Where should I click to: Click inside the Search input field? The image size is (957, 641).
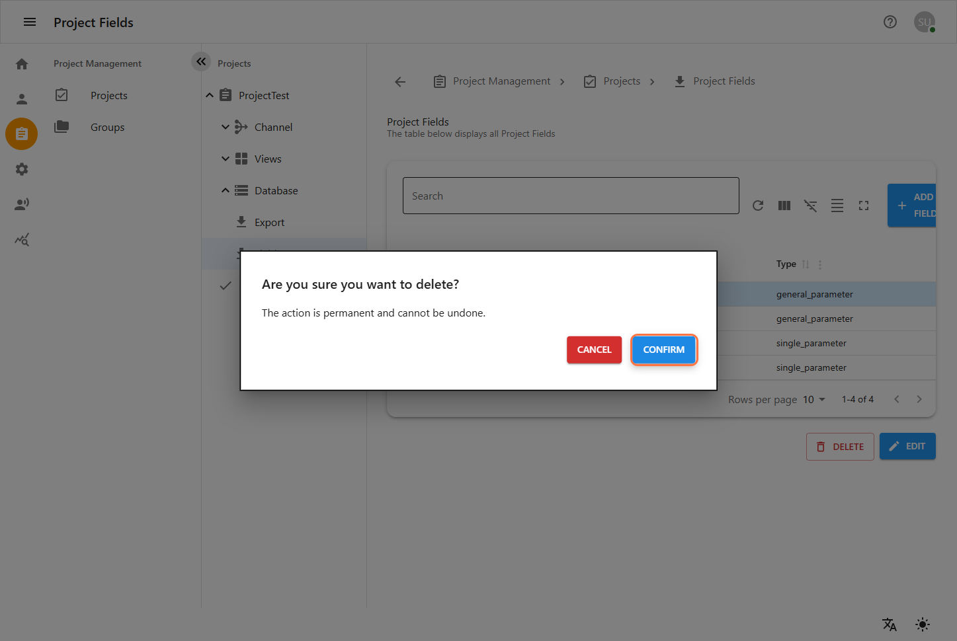coord(570,196)
